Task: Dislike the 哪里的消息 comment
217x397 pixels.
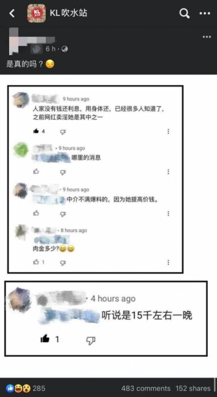Action: 63,172
